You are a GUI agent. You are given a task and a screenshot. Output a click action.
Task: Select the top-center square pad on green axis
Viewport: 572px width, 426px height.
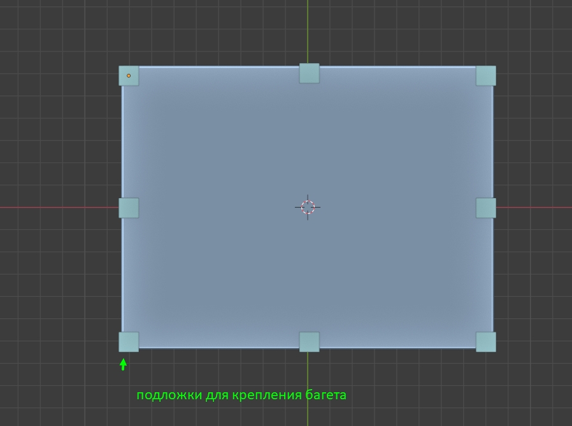point(310,73)
